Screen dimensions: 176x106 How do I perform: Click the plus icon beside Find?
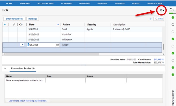coord(151,19)
